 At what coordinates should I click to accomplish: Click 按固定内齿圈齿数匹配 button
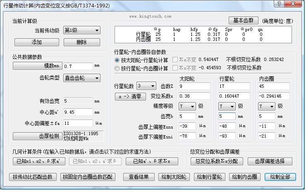point(88,177)
